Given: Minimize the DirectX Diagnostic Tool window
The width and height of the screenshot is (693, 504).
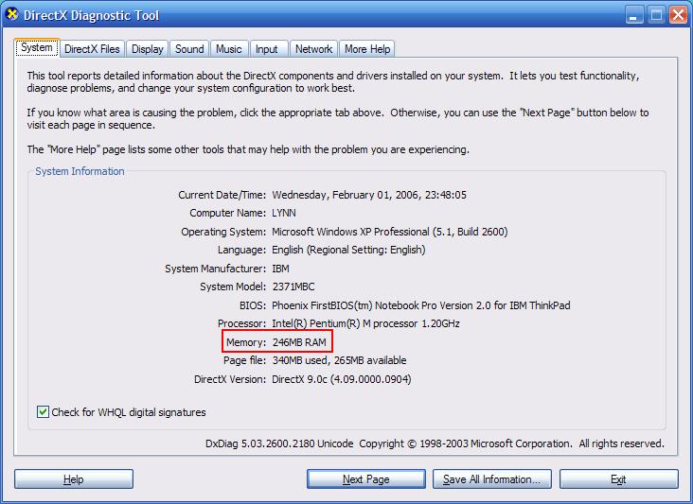Looking at the screenshot, I should pyautogui.click(x=633, y=15).
